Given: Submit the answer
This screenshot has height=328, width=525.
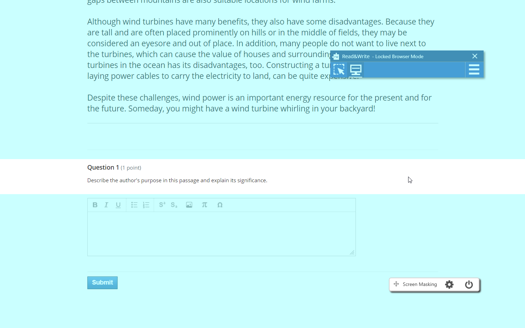Looking at the screenshot, I should pos(102,283).
